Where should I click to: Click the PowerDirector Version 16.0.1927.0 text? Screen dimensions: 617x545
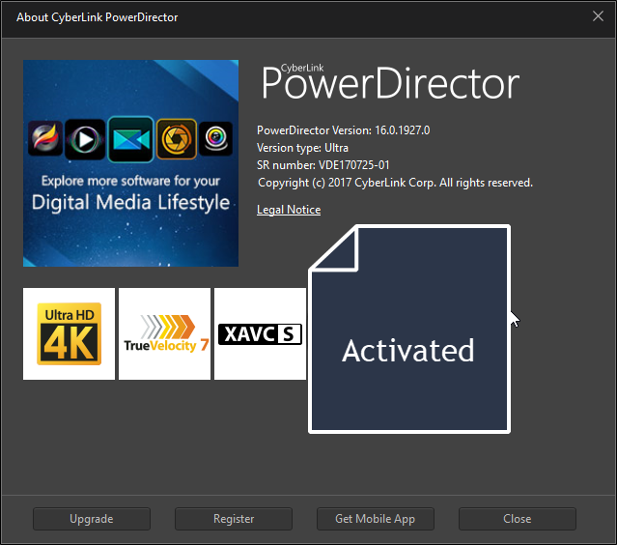(343, 130)
